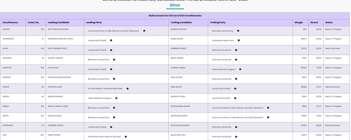This screenshot has height=140, width=351.
Task: Click the Leading Party column header
Action: click(x=94, y=22)
